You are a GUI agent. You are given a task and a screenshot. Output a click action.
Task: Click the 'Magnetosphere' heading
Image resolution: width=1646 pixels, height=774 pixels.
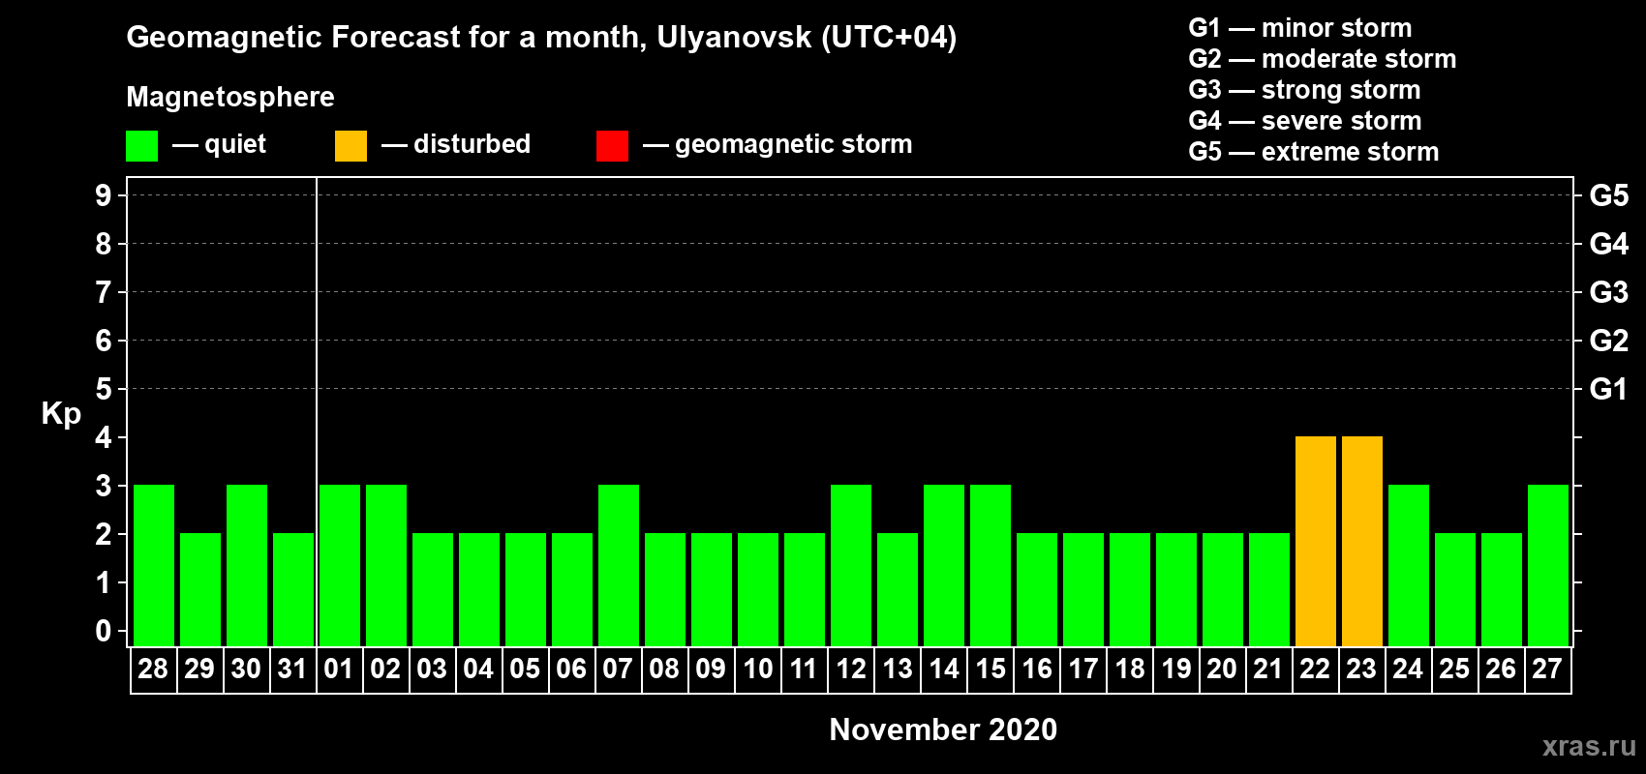230,97
